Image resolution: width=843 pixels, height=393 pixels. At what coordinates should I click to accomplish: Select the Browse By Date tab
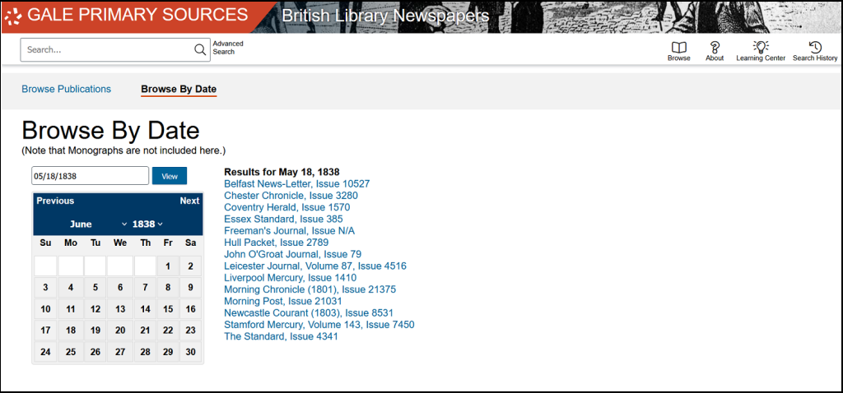point(179,89)
